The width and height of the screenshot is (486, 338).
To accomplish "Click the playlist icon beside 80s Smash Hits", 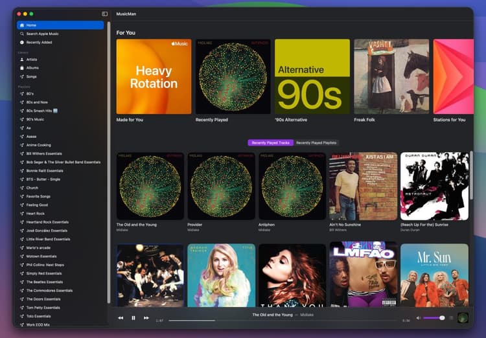I will pos(22,111).
